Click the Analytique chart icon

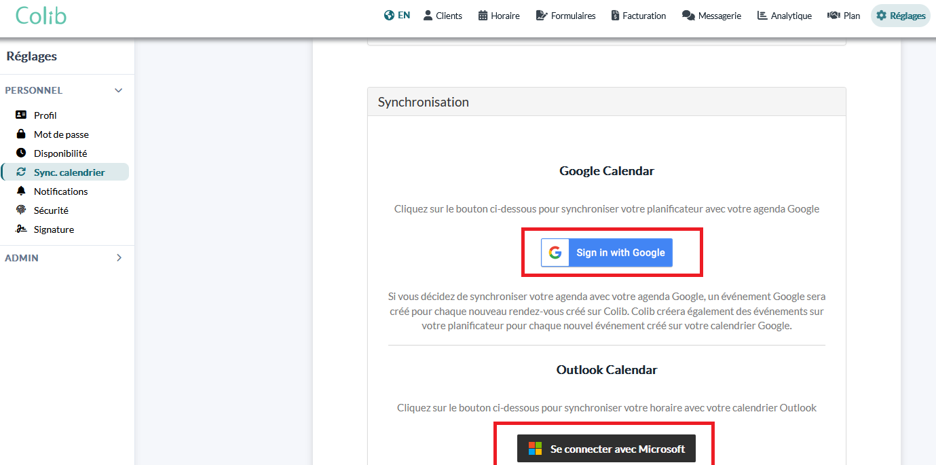(x=762, y=15)
